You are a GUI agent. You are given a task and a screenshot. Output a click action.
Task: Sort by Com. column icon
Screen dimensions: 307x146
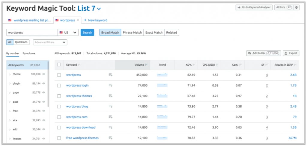point(240,65)
